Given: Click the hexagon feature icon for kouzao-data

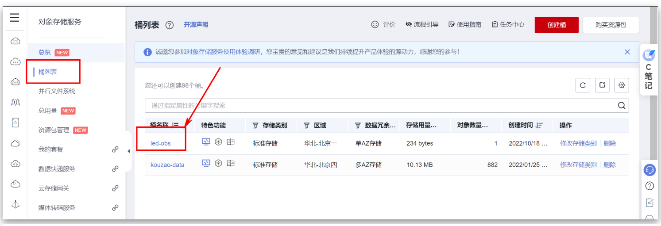Looking at the screenshot, I should point(218,163).
